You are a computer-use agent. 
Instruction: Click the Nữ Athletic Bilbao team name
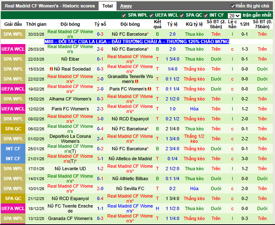(130, 179)
